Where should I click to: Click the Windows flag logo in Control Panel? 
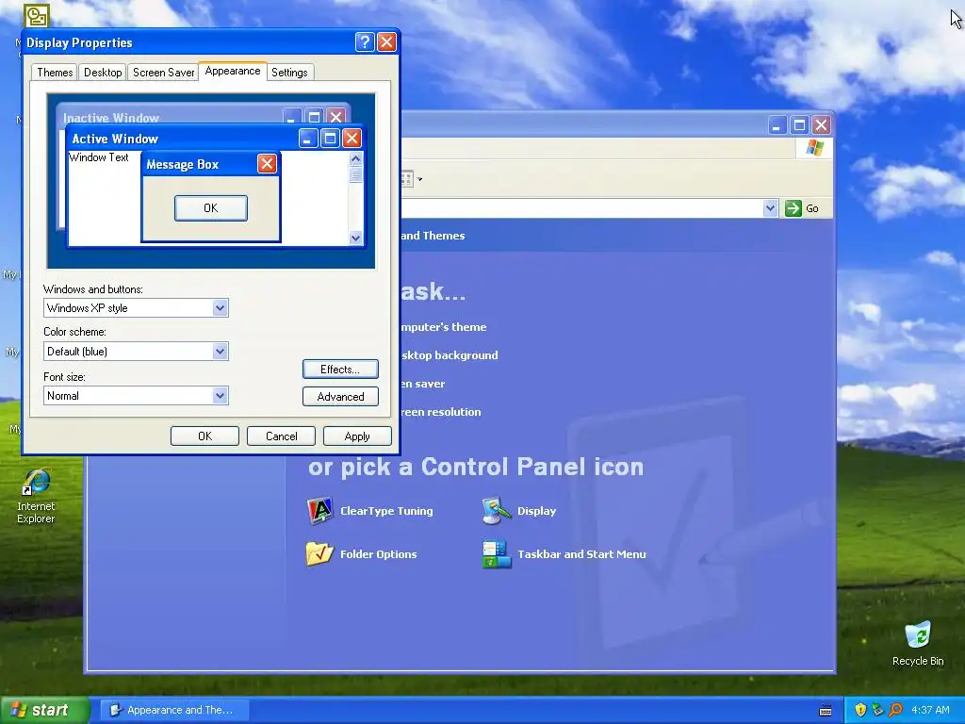[814, 148]
